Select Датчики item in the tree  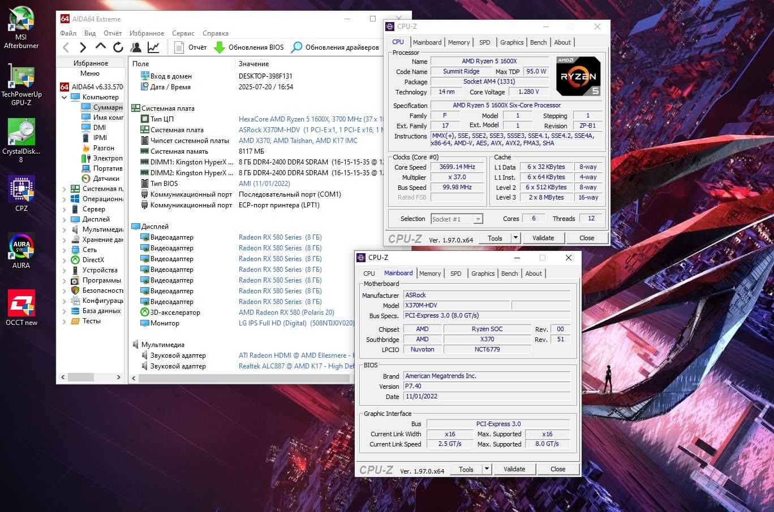tap(100, 178)
